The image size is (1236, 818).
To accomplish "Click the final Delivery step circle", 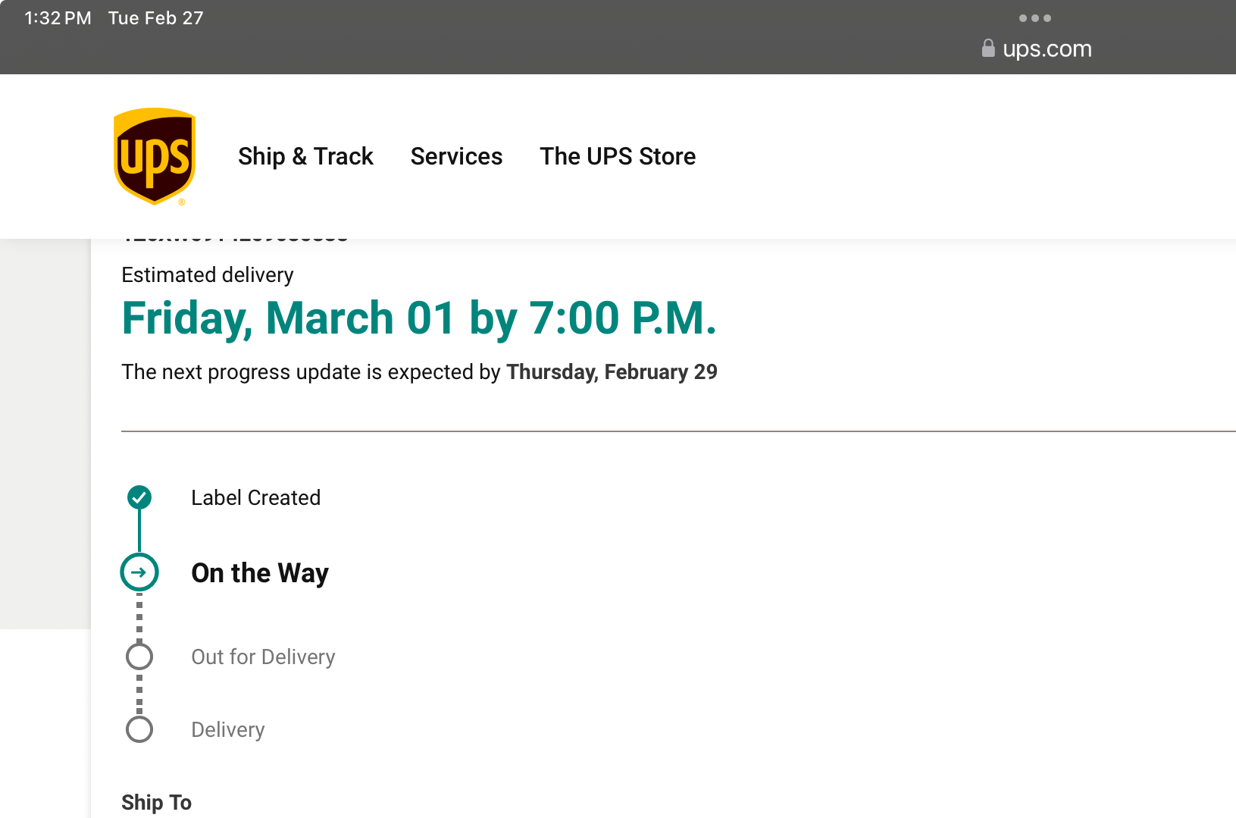I will pos(139,729).
